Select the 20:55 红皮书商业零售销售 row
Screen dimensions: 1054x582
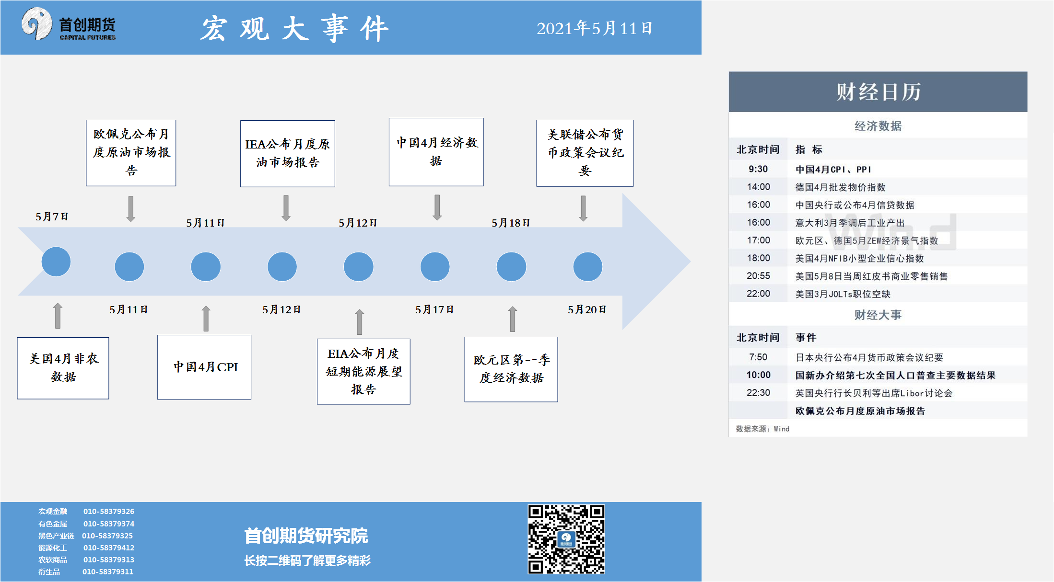(x=878, y=275)
